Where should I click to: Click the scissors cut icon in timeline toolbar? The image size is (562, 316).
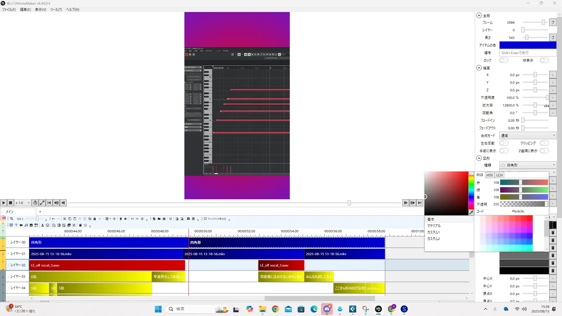pyautogui.click(x=65, y=219)
